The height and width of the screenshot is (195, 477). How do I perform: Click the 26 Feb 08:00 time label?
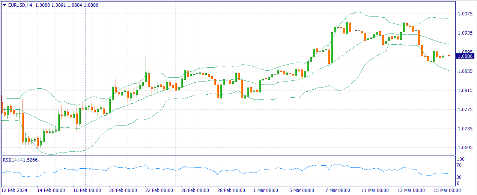click(x=195, y=190)
